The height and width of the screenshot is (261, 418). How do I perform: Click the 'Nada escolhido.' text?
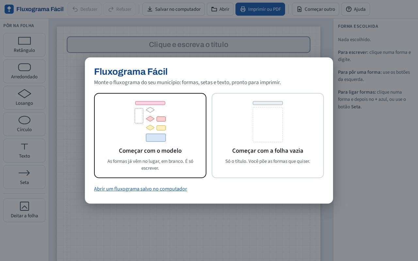[354, 39]
